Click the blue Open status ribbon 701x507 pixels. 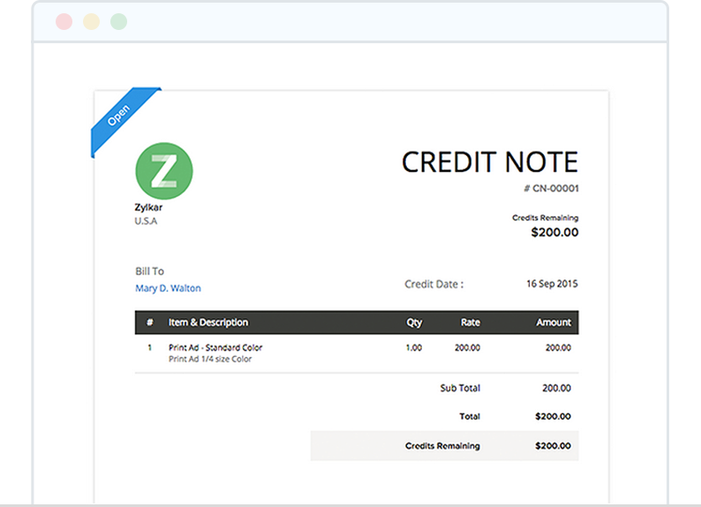[122, 118]
